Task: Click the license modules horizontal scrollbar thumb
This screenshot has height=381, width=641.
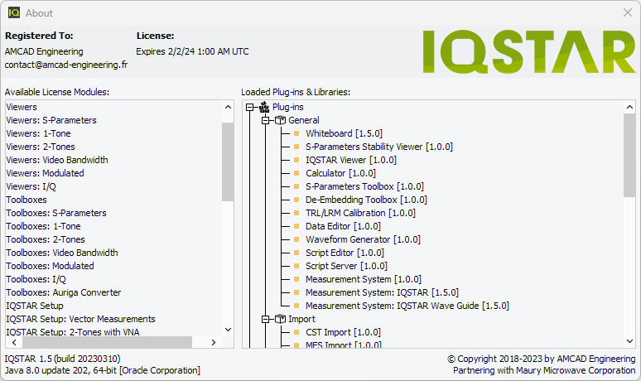Action: point(107,342)
